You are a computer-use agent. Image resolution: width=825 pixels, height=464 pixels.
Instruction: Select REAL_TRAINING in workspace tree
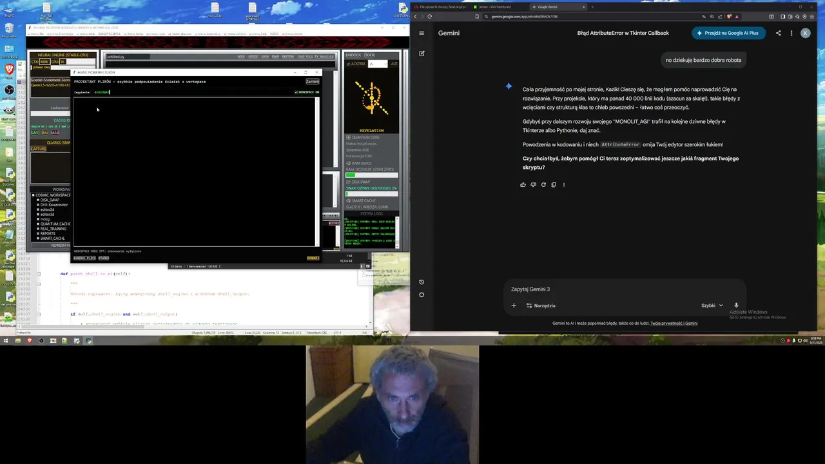(x=53, y=229)
